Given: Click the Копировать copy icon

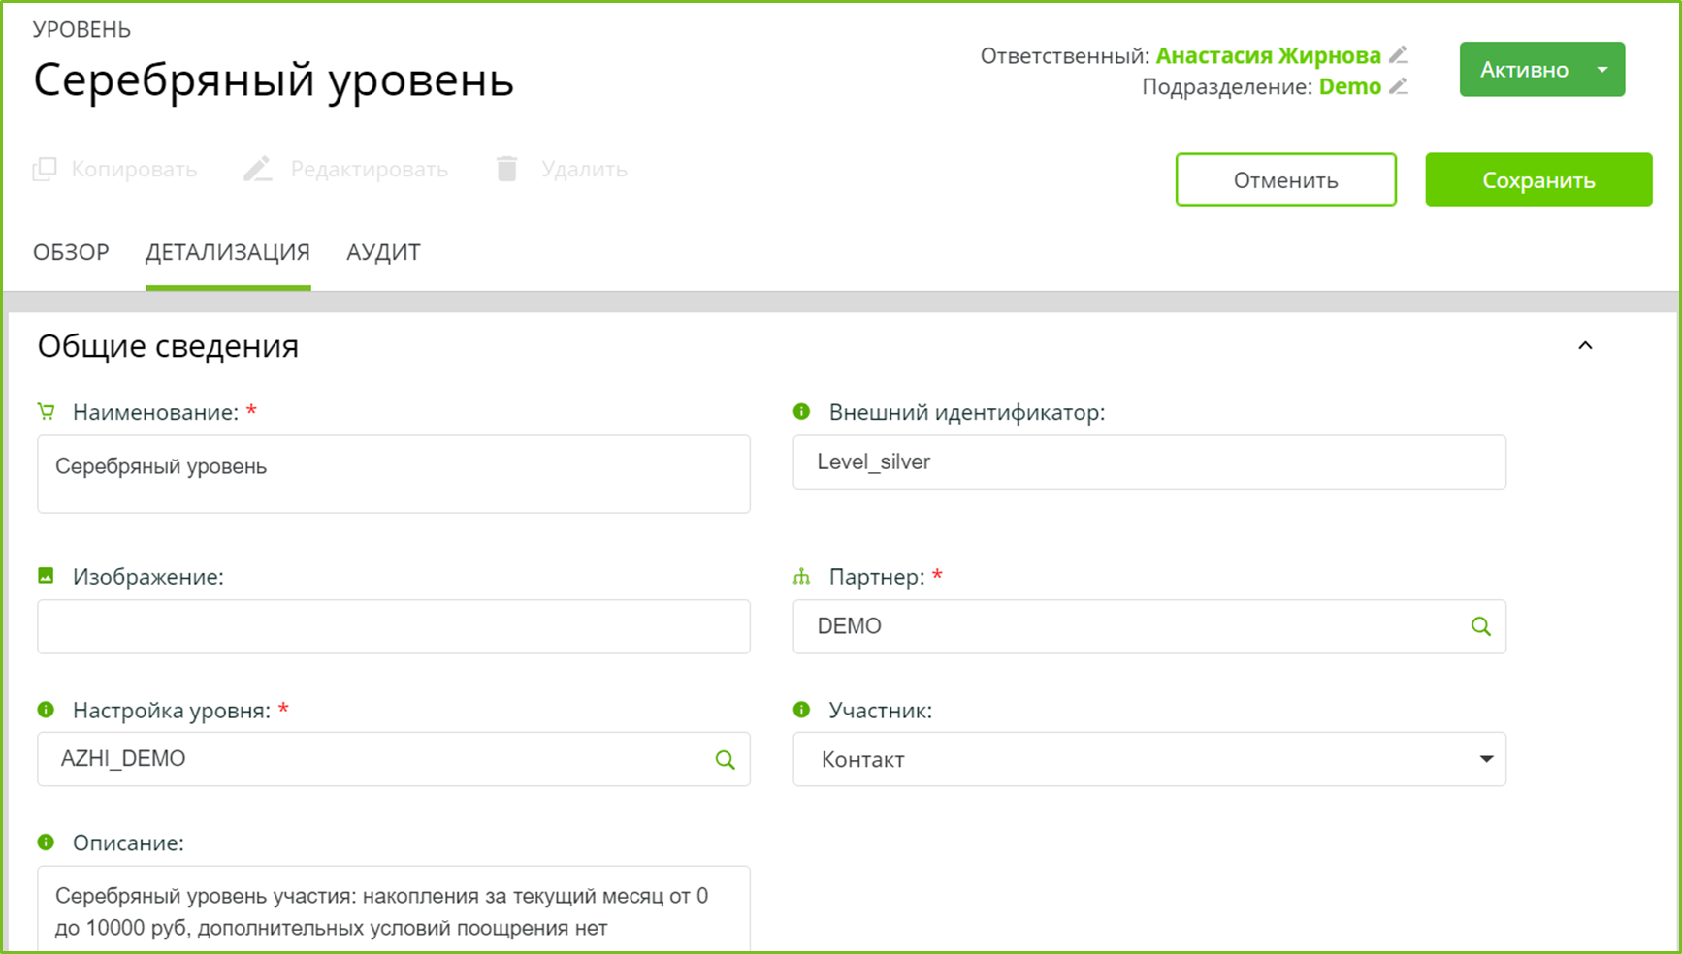Looking at the screenshot, I should tap(45, 170).
